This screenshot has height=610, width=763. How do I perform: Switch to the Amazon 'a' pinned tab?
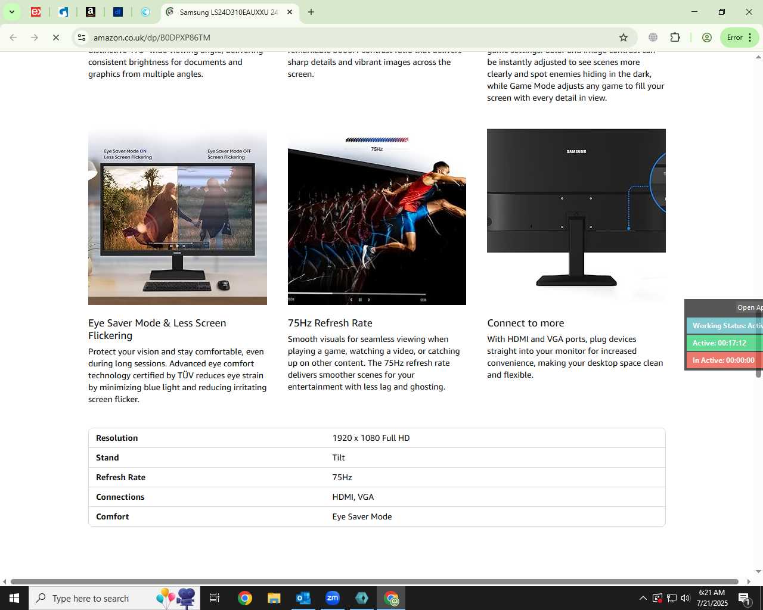pos(91,12)
